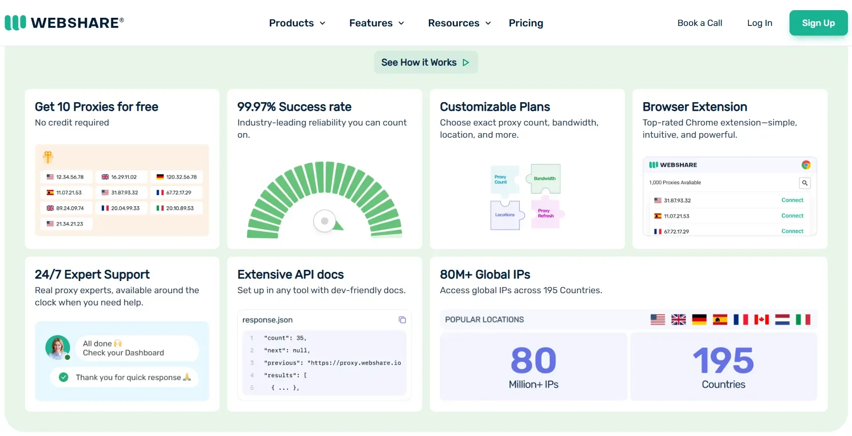
Task: Click the response.json file name
Action: (267, 320)
